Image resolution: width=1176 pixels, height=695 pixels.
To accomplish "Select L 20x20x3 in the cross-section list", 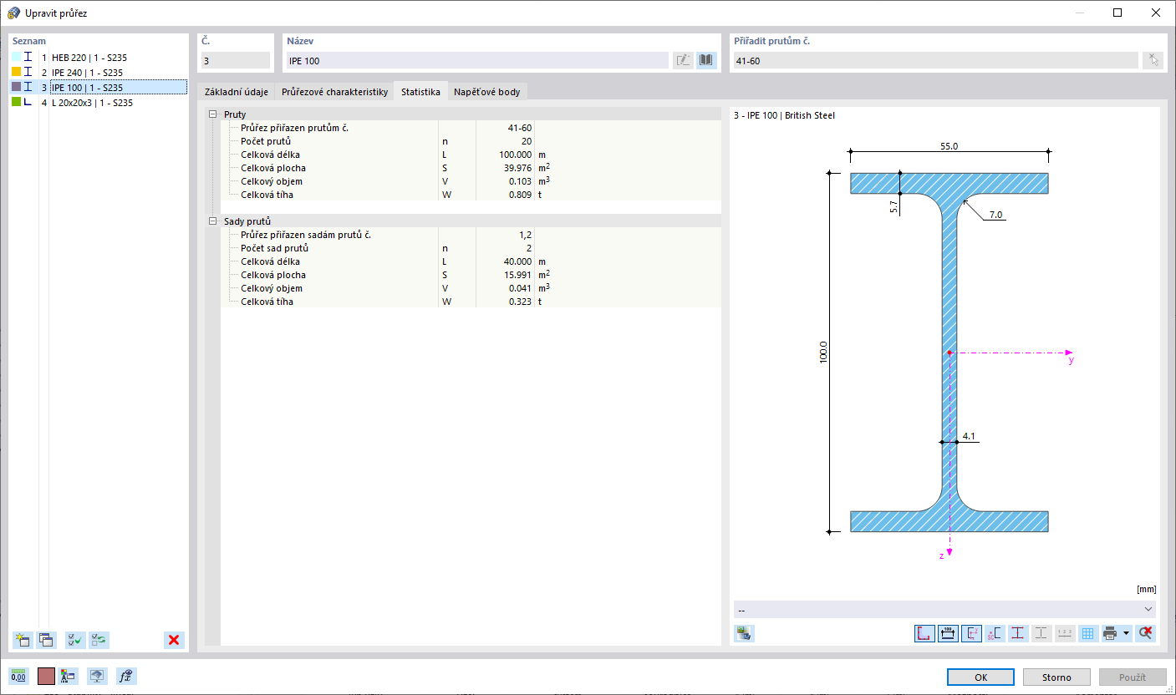I will [x=92, y=103].
